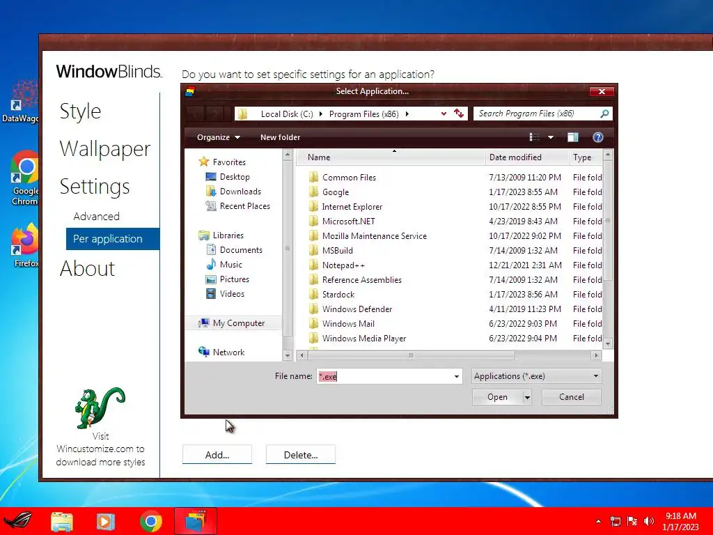Viewport: 713px width, 535px height.
Task: Click the Delete... button in WindowBlinds
Action: [301, 455]
